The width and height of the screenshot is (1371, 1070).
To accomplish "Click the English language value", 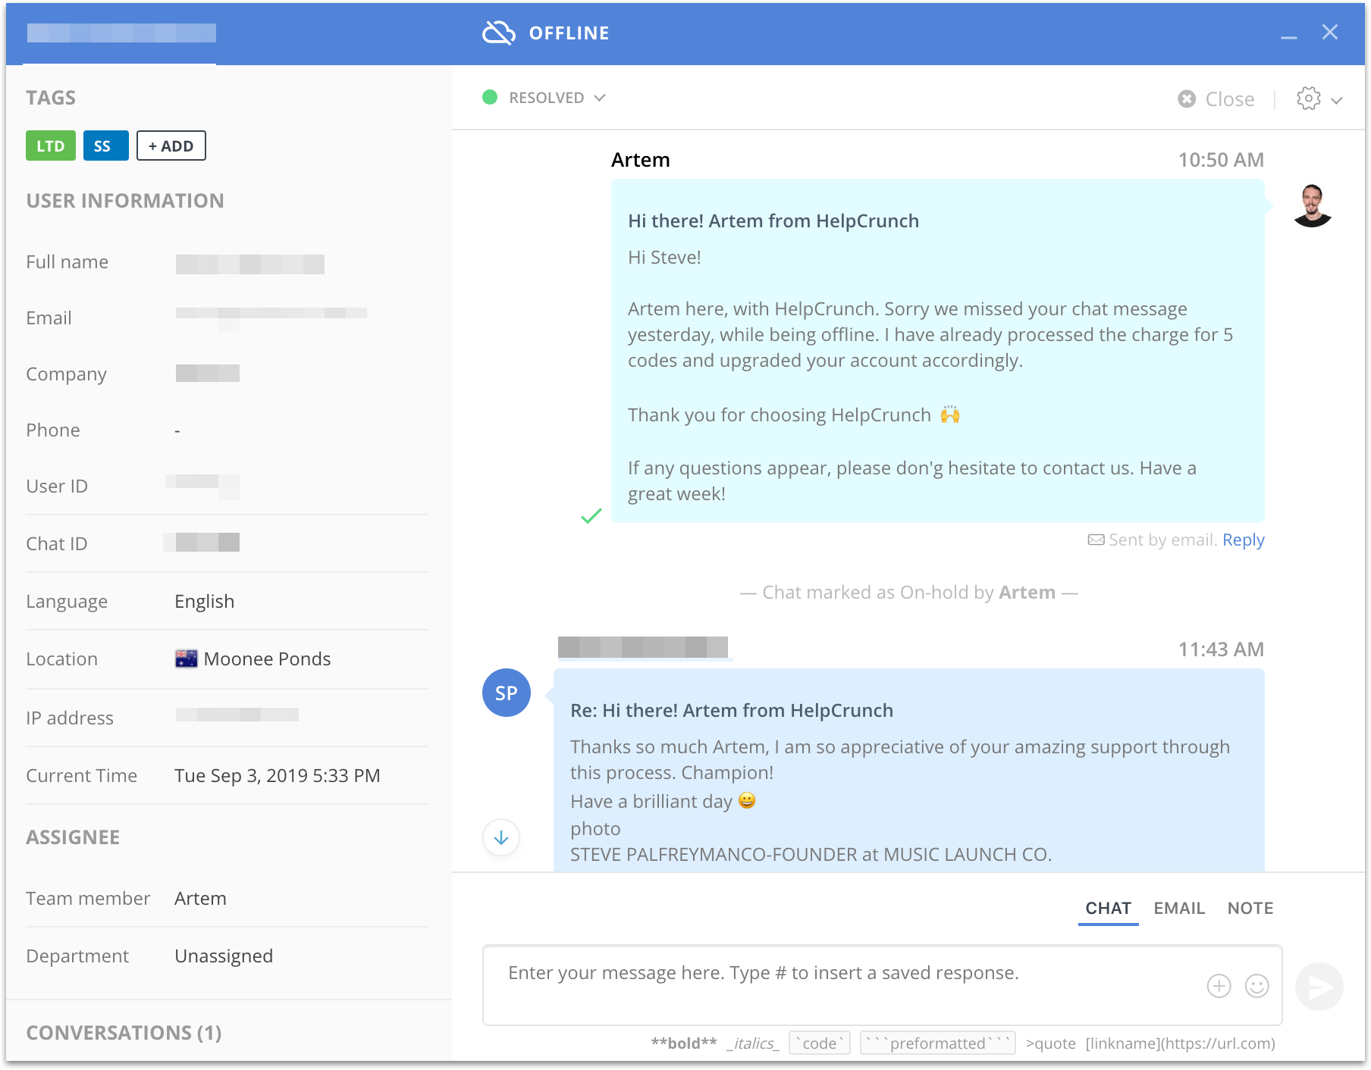I will click(205, 601).
